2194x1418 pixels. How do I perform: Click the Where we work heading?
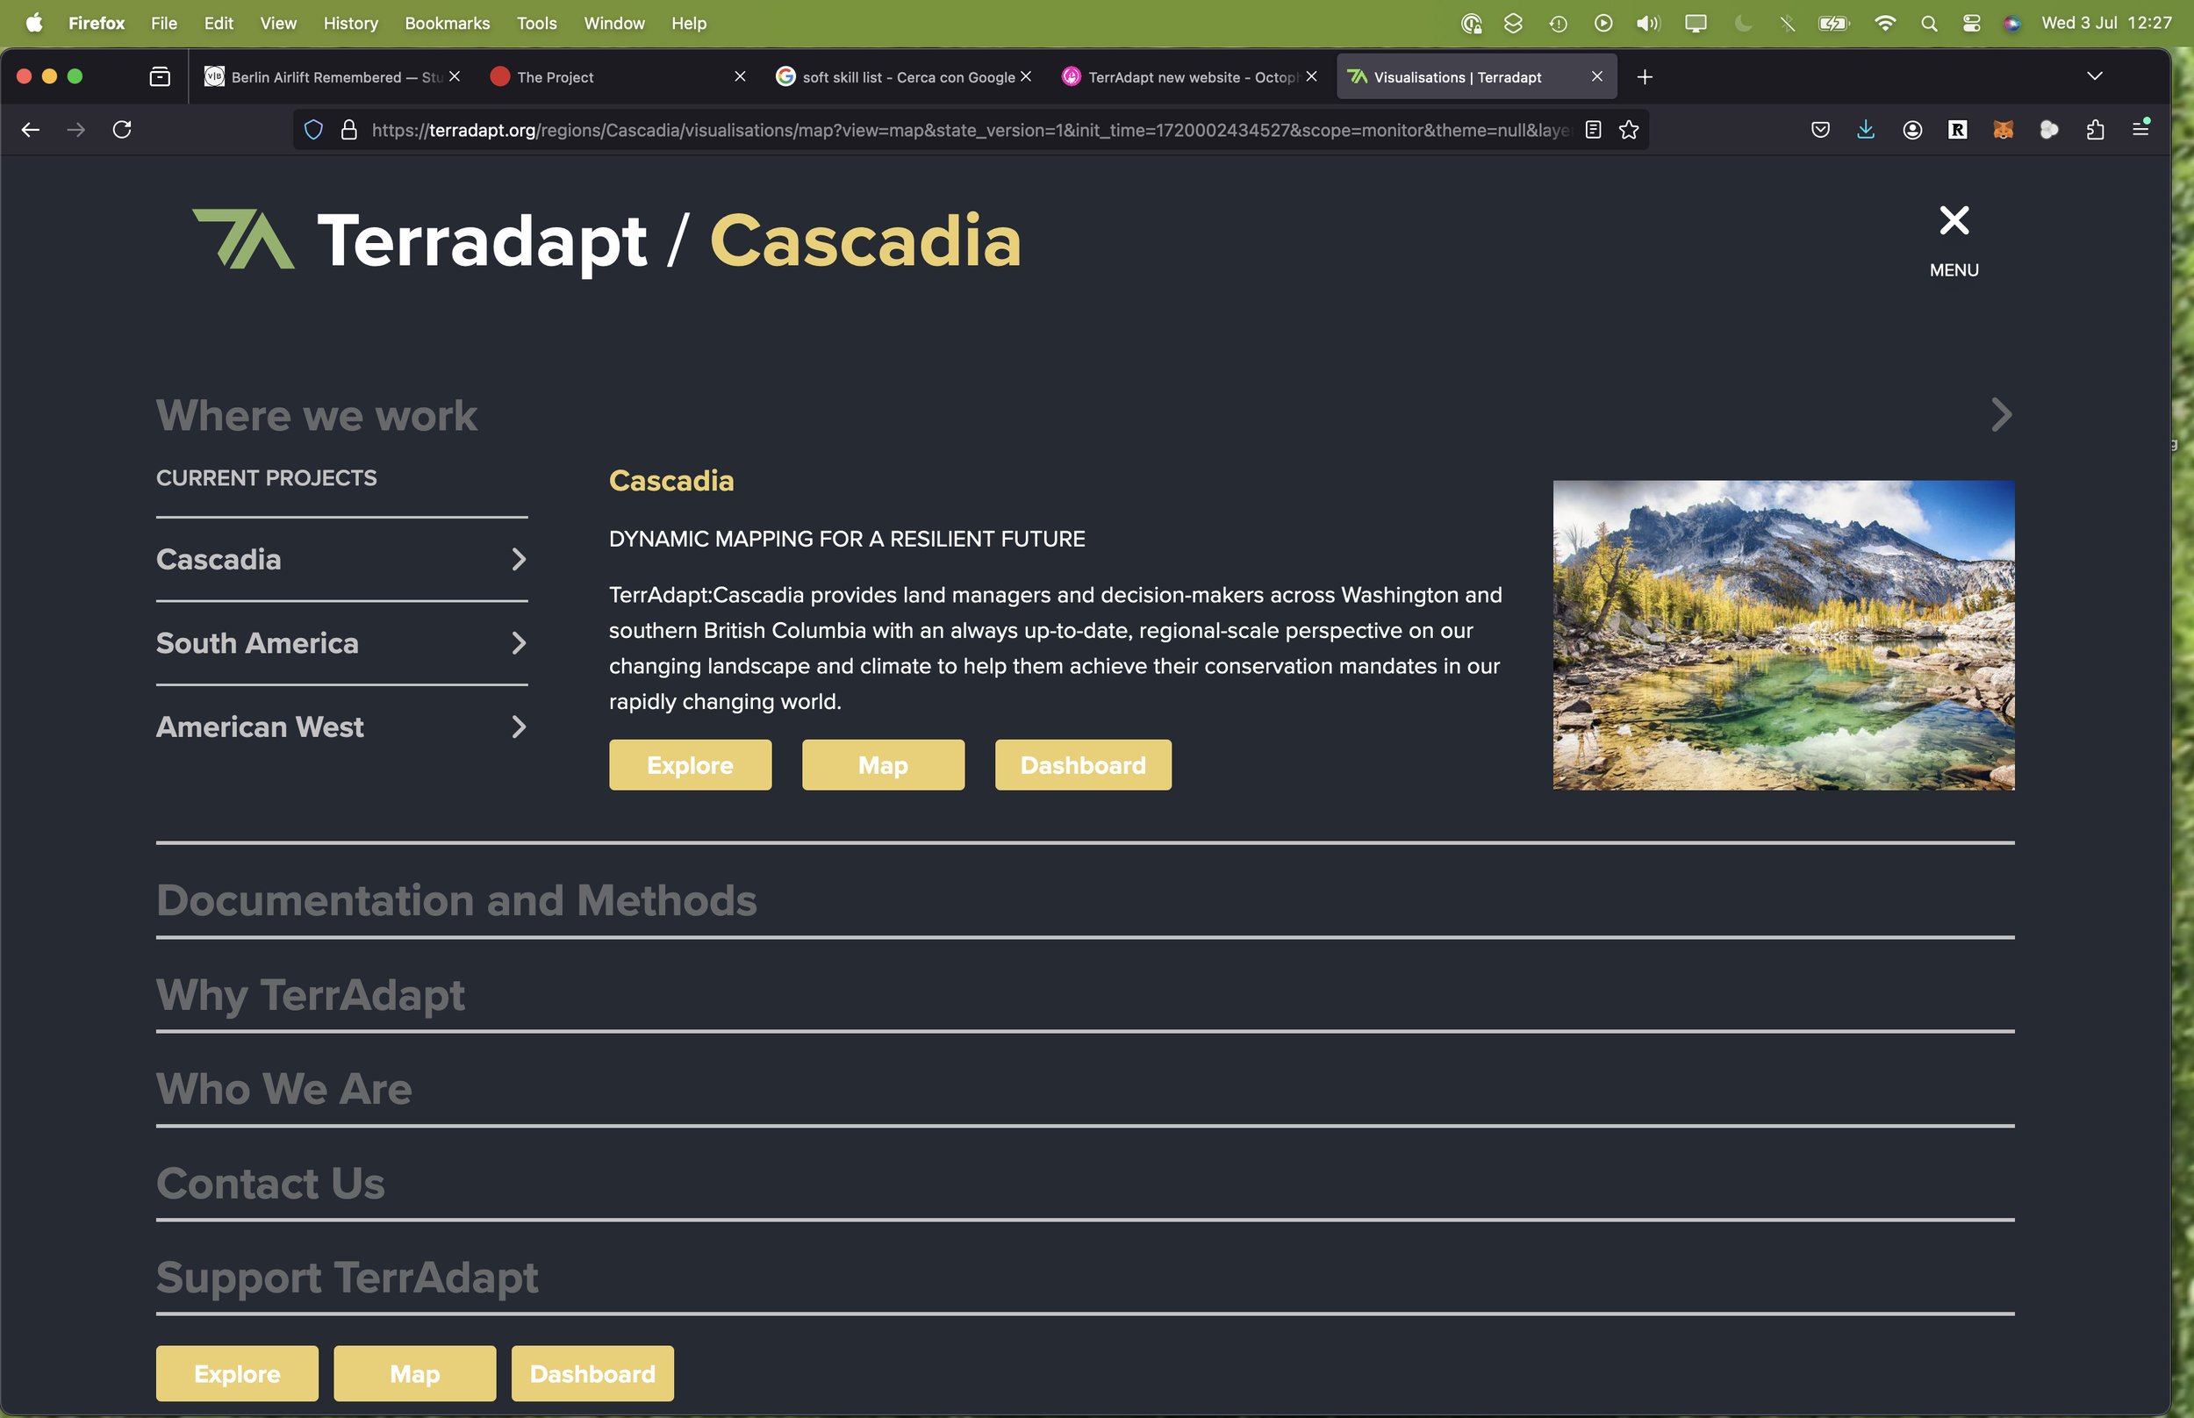click(x=317, y=415)
